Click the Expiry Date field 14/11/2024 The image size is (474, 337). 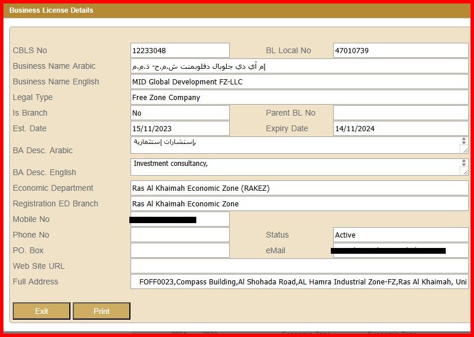click(401, 128)
